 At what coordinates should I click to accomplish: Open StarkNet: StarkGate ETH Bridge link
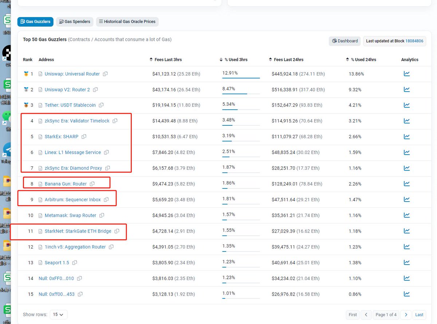click(78, 231)
